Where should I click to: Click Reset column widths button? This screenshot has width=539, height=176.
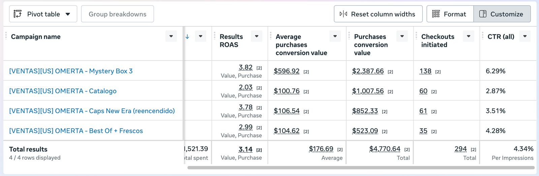coord(378,14)
